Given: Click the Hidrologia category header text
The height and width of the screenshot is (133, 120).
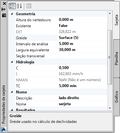Looking at the screenshot, I should pos(25,62).
